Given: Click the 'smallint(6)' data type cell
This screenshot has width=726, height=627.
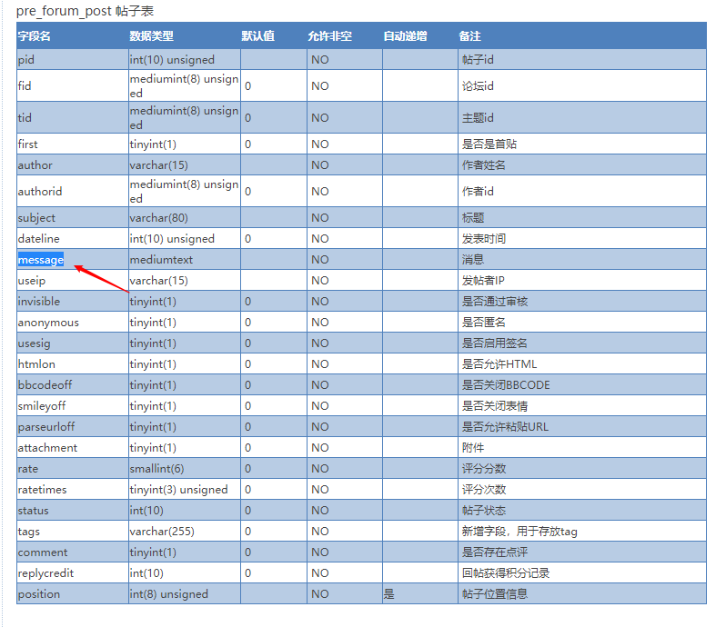Looking at the screenshot, I should pyautogui.click(x=185, y=468).
